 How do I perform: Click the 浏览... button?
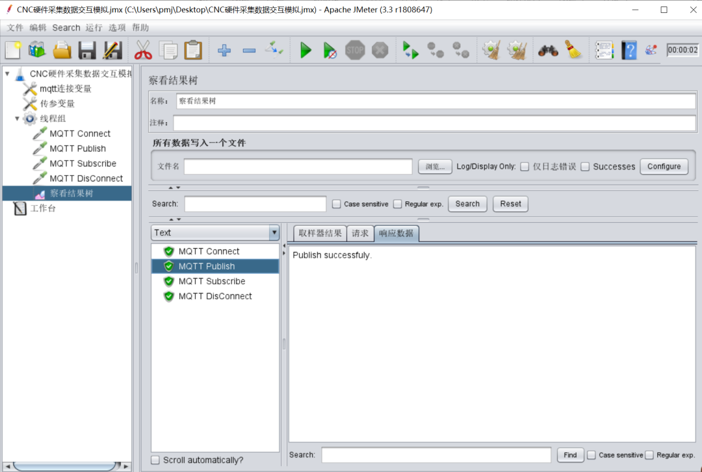point(435,166)
